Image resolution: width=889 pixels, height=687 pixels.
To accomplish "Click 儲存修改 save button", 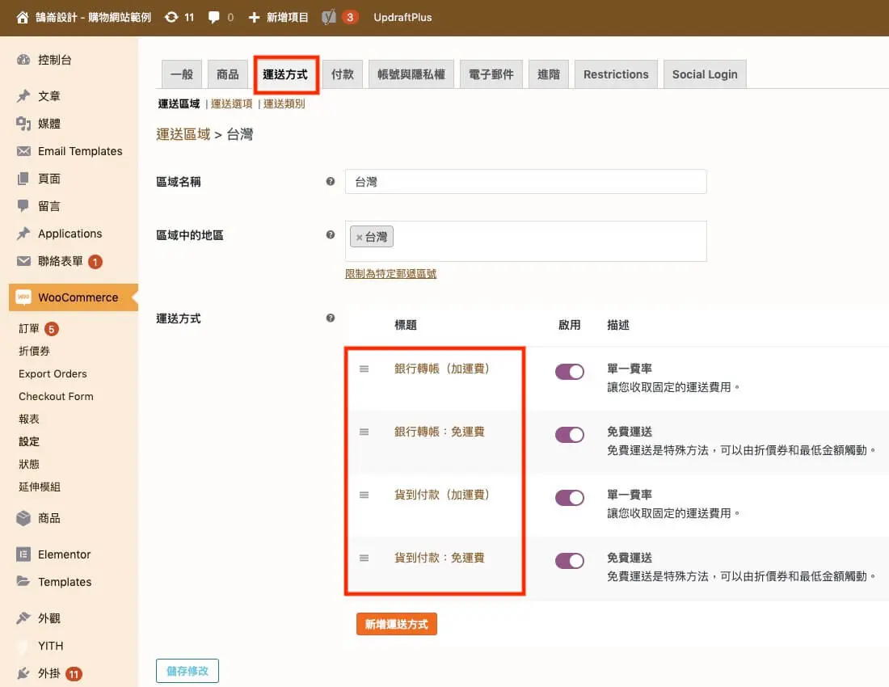I will point(187,671).
